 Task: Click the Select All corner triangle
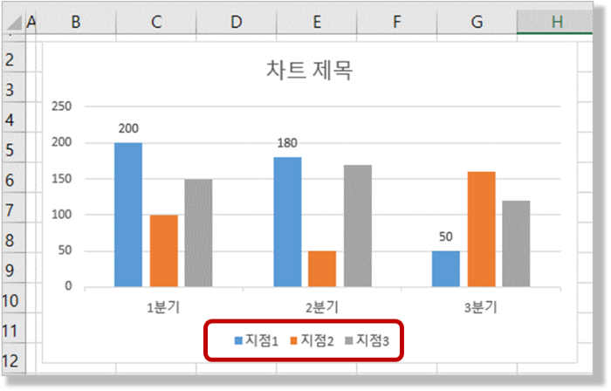point(15,23)
